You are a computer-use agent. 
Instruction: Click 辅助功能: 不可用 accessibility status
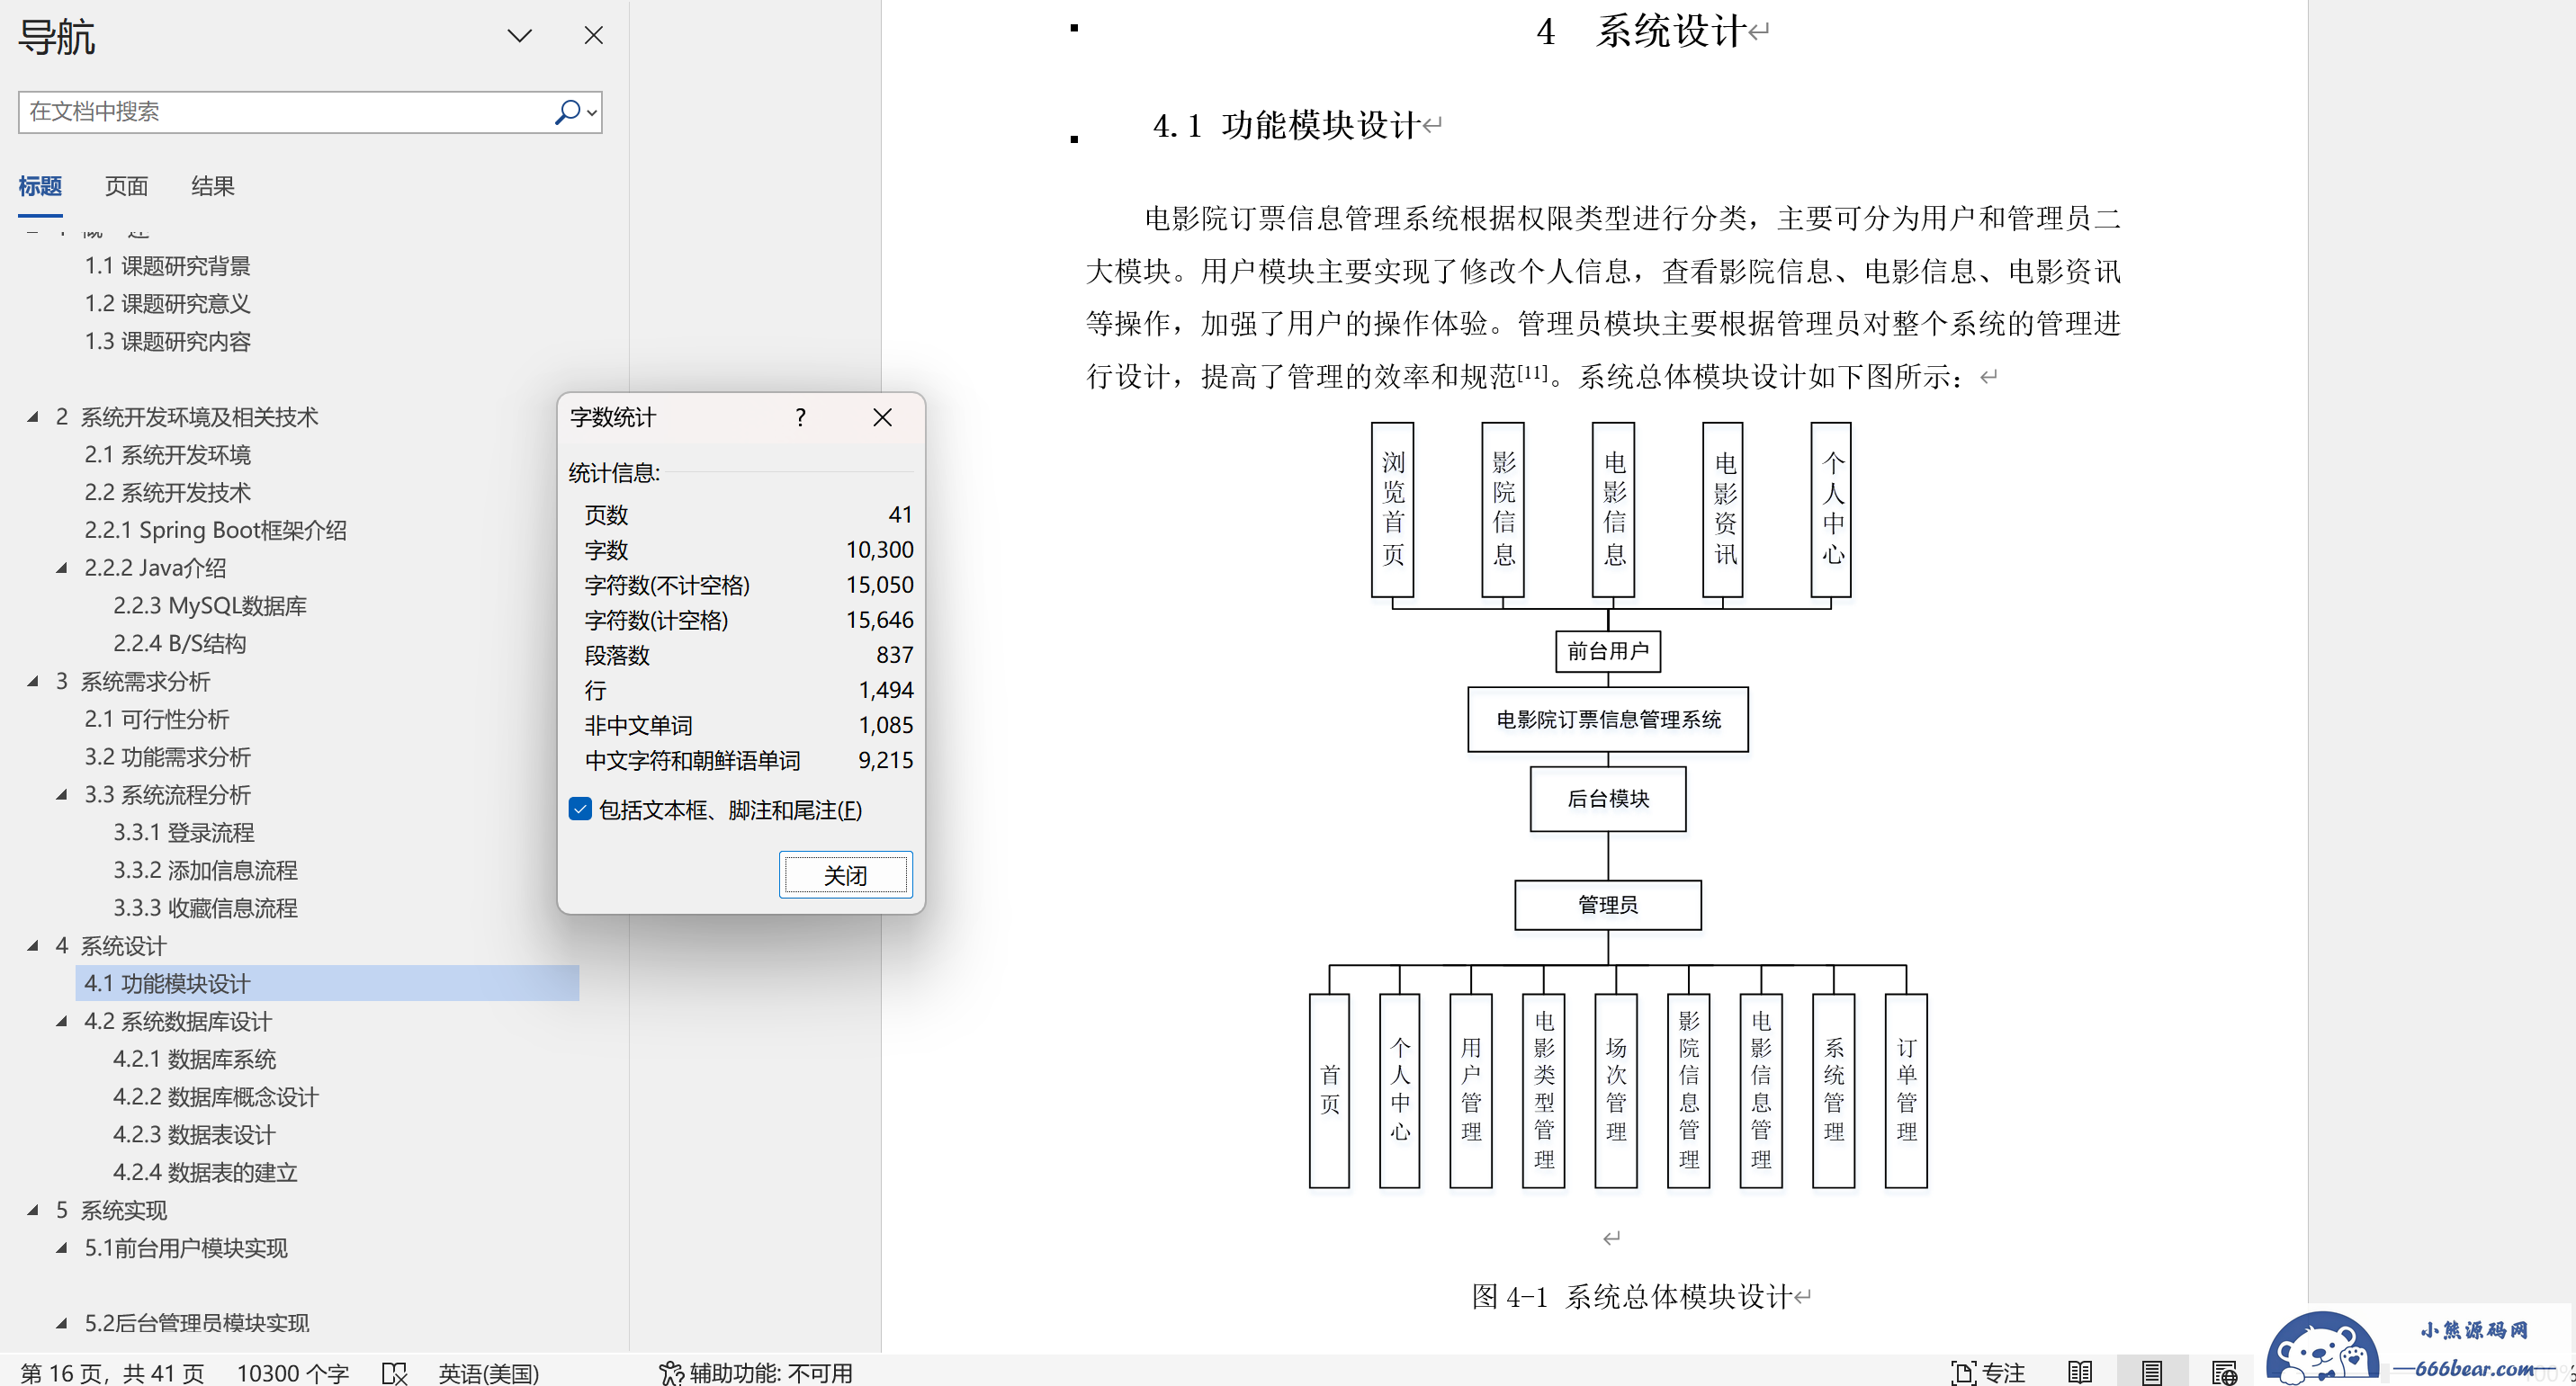click(755, 1373)
